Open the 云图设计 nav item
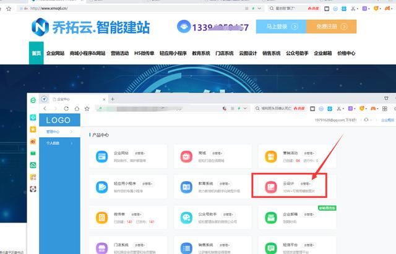The height and width of the screenshot is (254, 396). tap(248, 53)
